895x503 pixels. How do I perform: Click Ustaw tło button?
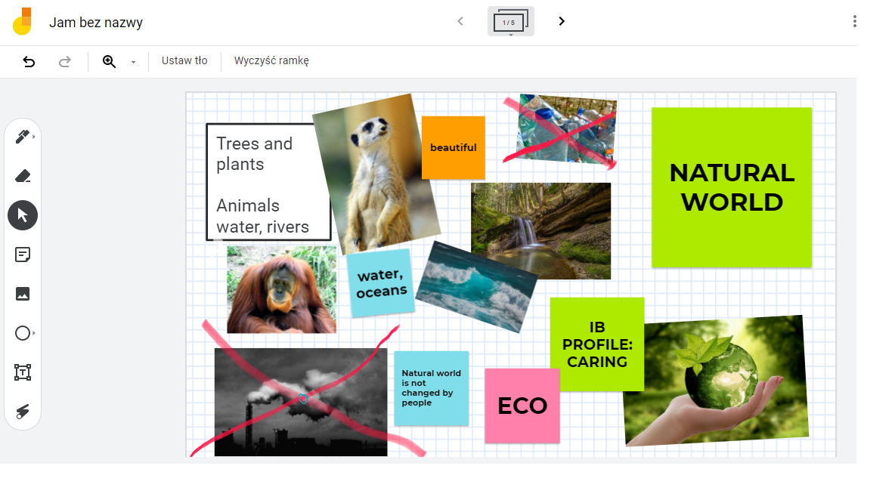[x=184, y=61]
